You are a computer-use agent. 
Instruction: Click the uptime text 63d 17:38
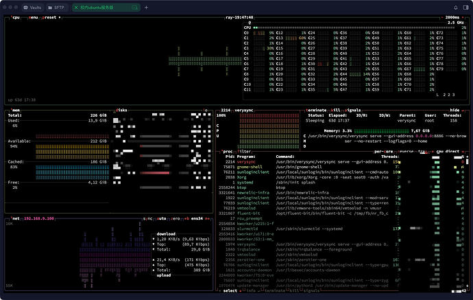click(x=25, y=100)
